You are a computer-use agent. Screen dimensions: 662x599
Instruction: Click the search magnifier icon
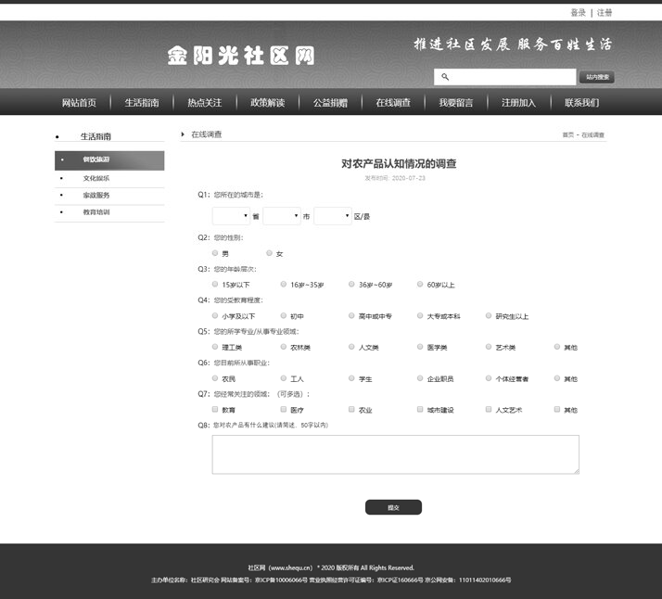(x=444, y=77)
